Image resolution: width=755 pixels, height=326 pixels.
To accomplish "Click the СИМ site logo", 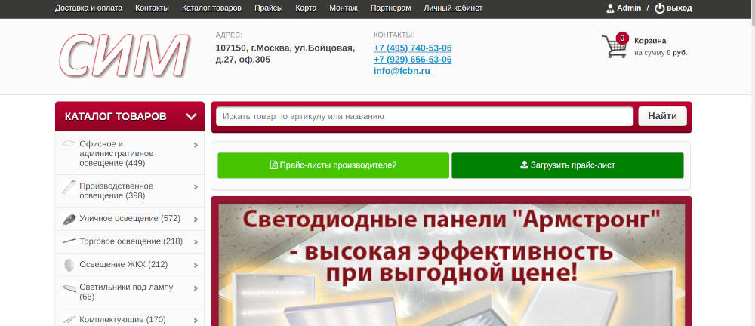I will point(125,55).
